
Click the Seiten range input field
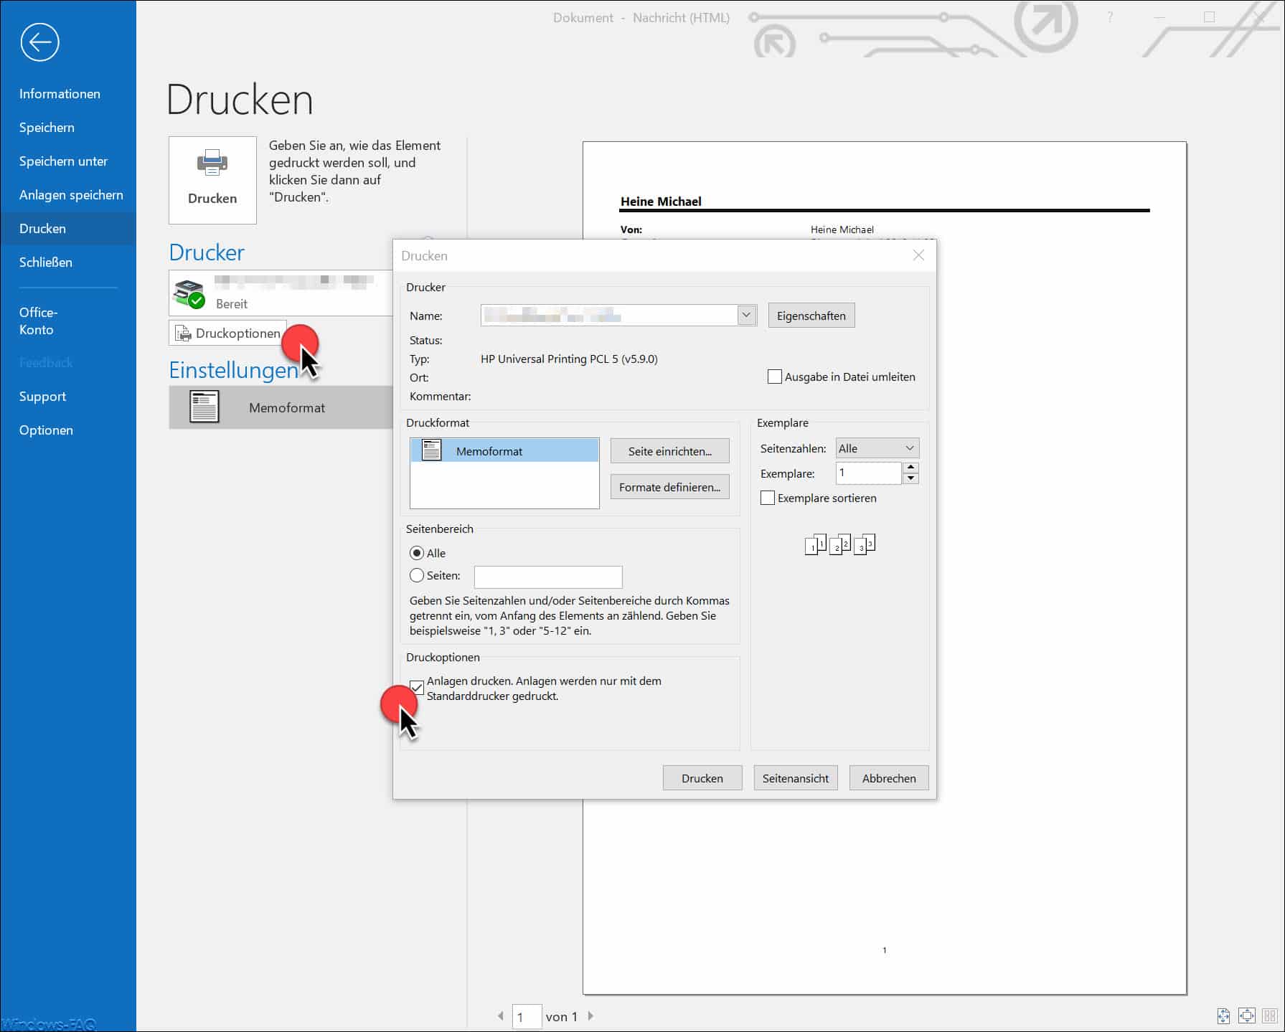click(548, 577)
